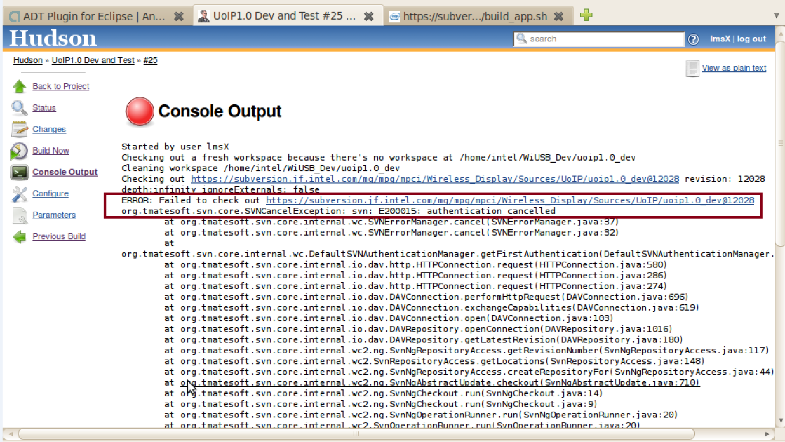
Task: Click the 'Cleaning workspace' log line
Action: [x=261, y=168]
